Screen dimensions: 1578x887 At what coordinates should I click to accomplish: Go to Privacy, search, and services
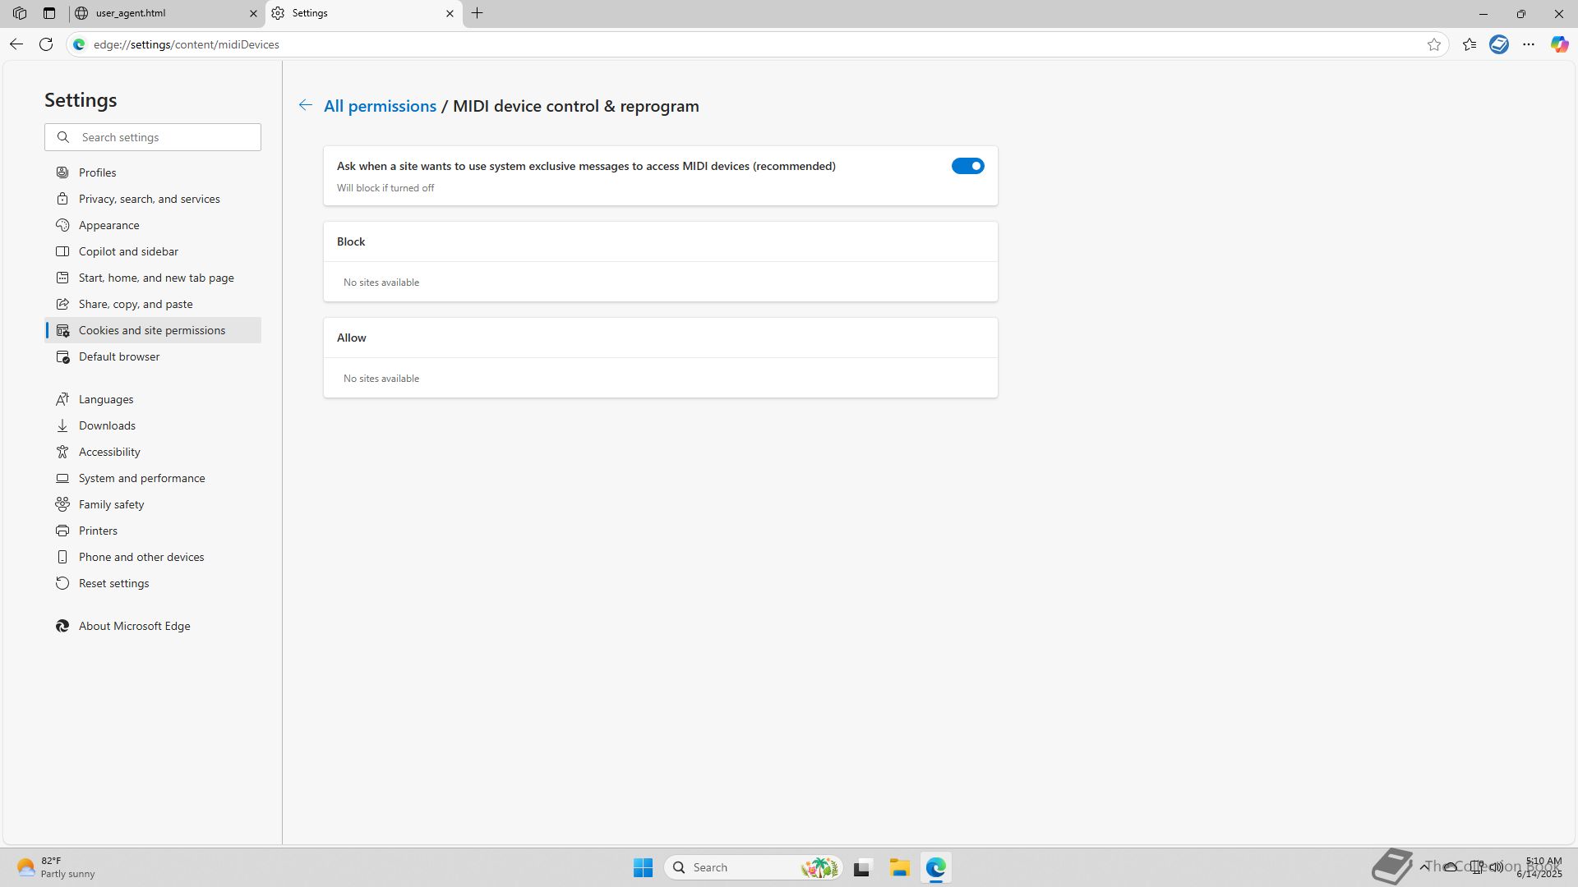coord(149,199)
